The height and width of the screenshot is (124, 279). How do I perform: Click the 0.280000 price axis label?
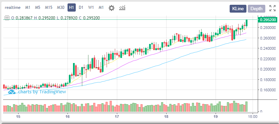pyautogui.click(x=268, y=28)
